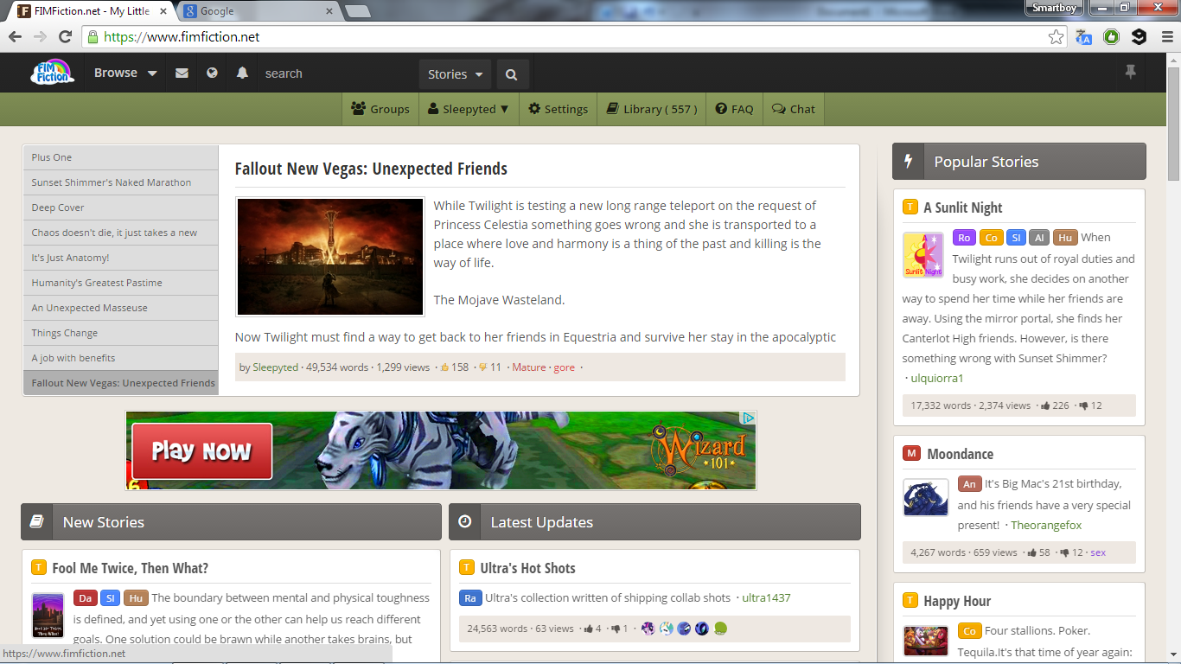1181x664 pixels.
Task: Select Sunset Shimmer's Naked Marathon entry
Action: pos(121,182)
